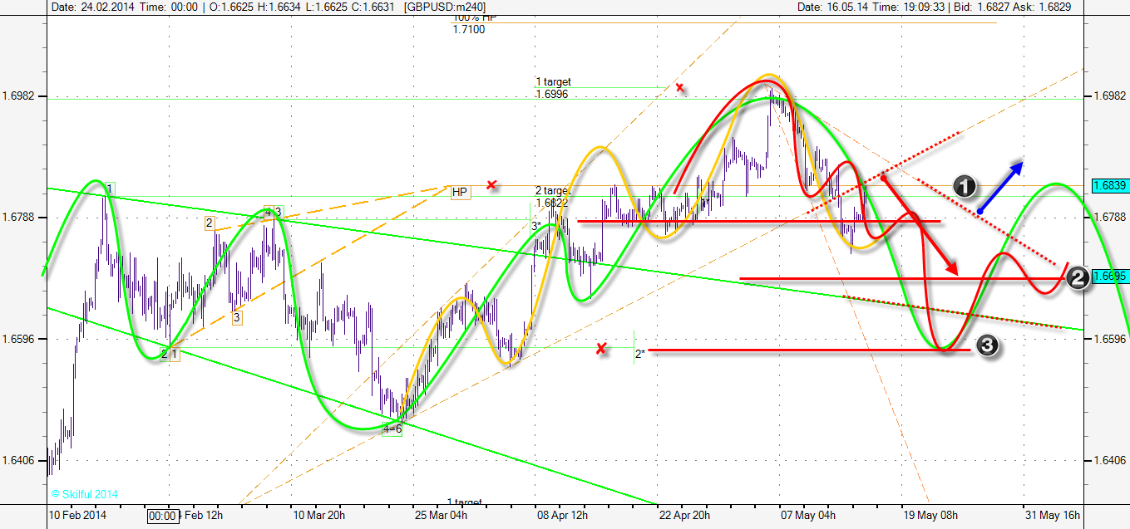Click the red X left of the 2* label
The image size is (1130, 529).
pos(601,349)
